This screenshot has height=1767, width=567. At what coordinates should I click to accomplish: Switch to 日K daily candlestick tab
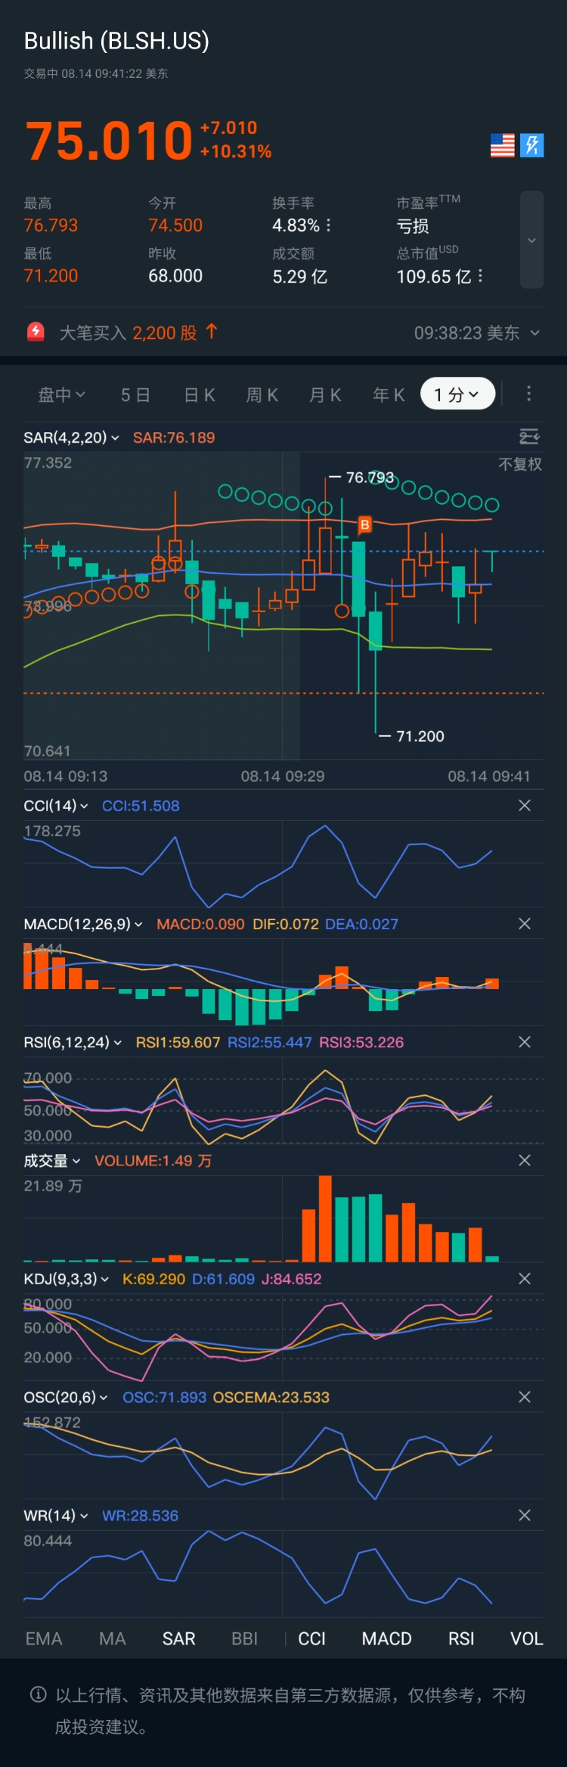point(200,394)
